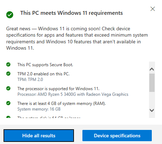The height and width of the screenshot is (144, 162).
Task: Click the Secure Boot green check icon
Action: [x=8, y=64]
